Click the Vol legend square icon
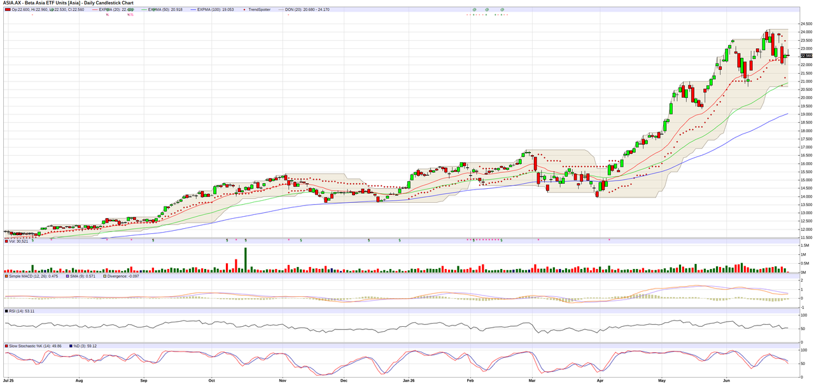Screen dimensions: 814x391 pyautogui.click(x=8, y=242)
